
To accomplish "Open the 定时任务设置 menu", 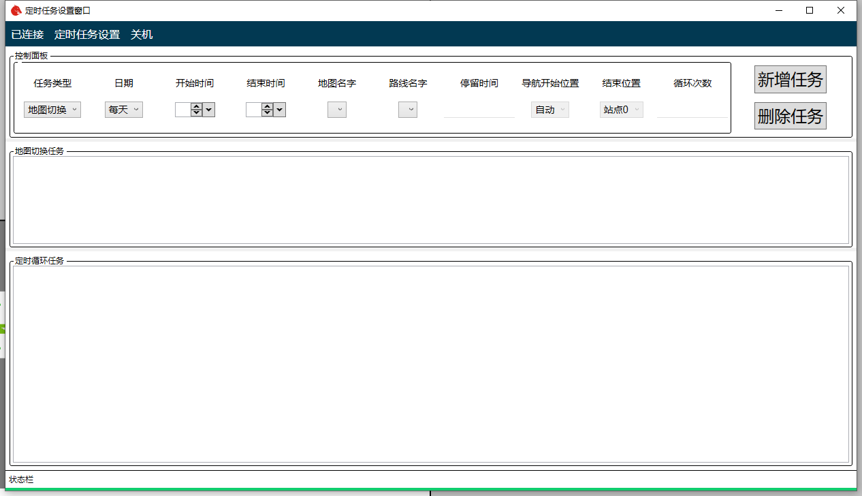I will click(x=87, y=35).
